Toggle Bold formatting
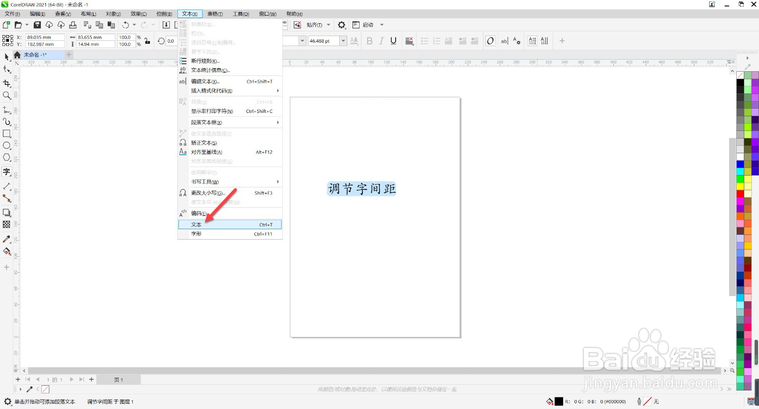This screenshot has height=409, width=759. (x=370, y=41)
